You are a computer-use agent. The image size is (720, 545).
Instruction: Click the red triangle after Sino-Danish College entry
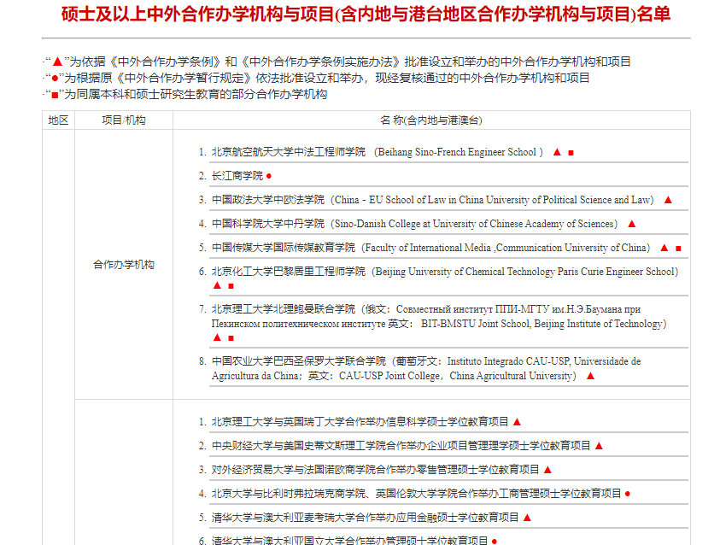tap(632, 224)
